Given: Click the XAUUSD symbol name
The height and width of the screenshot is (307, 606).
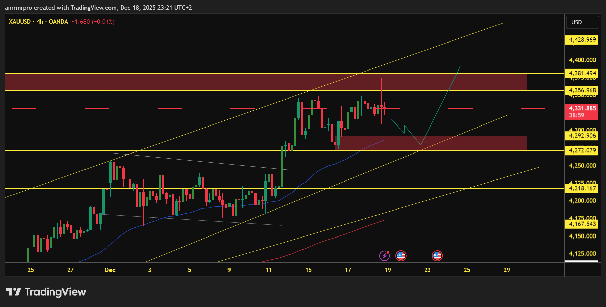Looking at the screenshot, I should click(x=20, y=22).
